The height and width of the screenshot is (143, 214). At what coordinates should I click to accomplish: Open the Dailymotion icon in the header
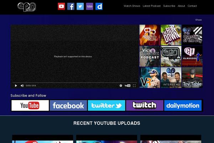(99, 6)
